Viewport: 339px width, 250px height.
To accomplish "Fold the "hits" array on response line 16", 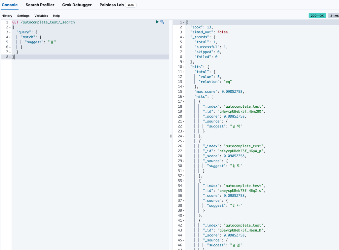I will click(x=184, y=96).
